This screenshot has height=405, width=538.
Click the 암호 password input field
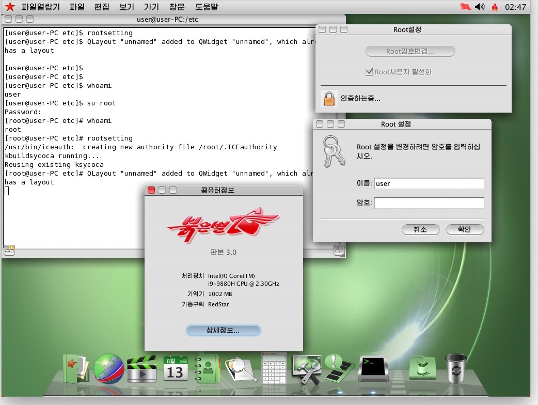429,203
